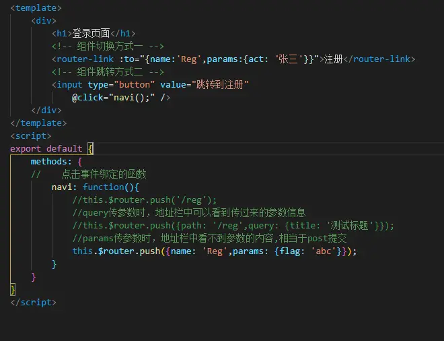444x341 pixels.
Task: Click the link text 注册 inside router-link
Action: 333,59
